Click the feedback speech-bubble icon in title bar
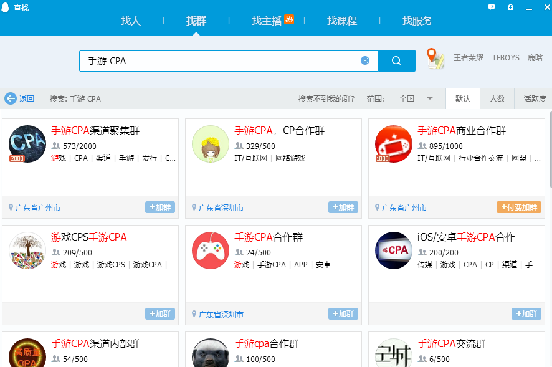The image size is (552, 367). [x=492, y=6]
